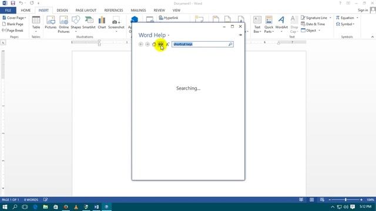376x211 pixels.
Task: Zoom in with the plus button
Action: tap(361, 199)
